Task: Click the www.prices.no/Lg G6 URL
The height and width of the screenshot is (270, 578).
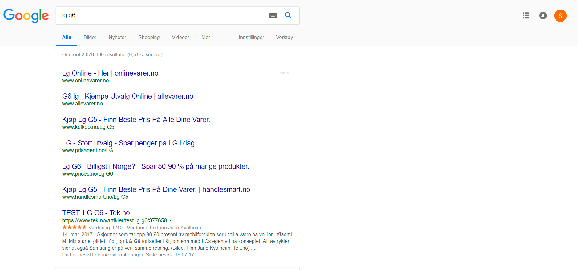Action: point(87,174)
